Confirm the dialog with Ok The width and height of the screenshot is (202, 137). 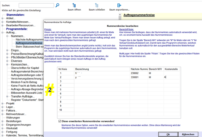(x=168, y=134)
